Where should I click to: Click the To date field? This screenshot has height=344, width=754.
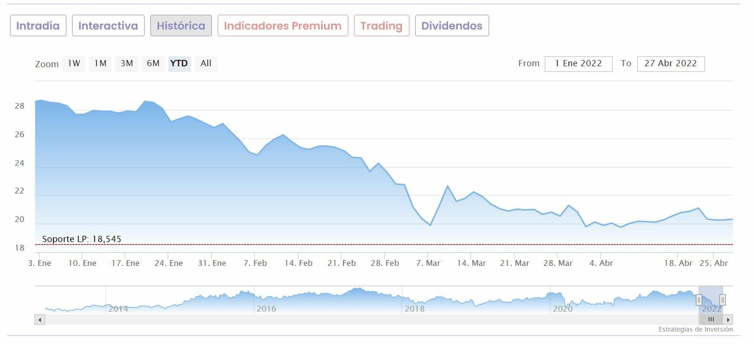pos(670,63)
